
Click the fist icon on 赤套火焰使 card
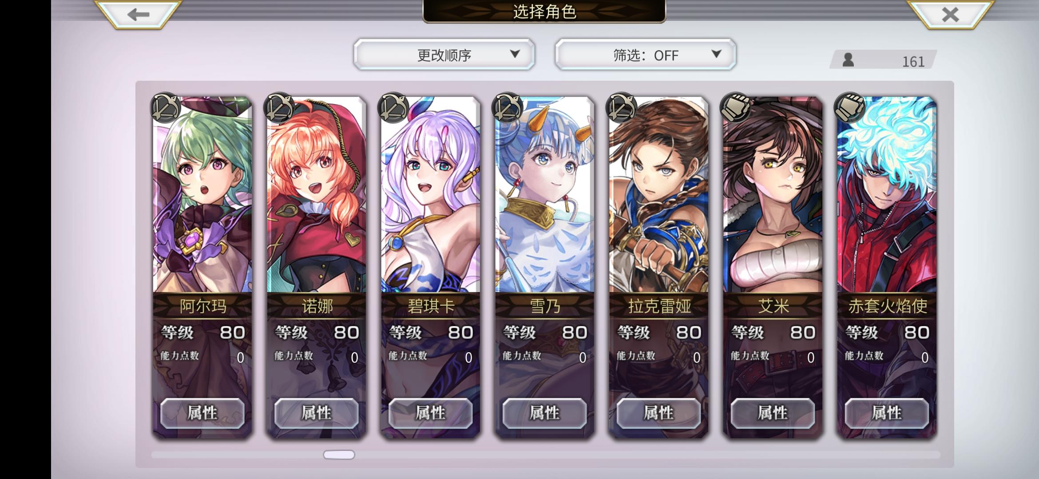(x=849, y=108)
